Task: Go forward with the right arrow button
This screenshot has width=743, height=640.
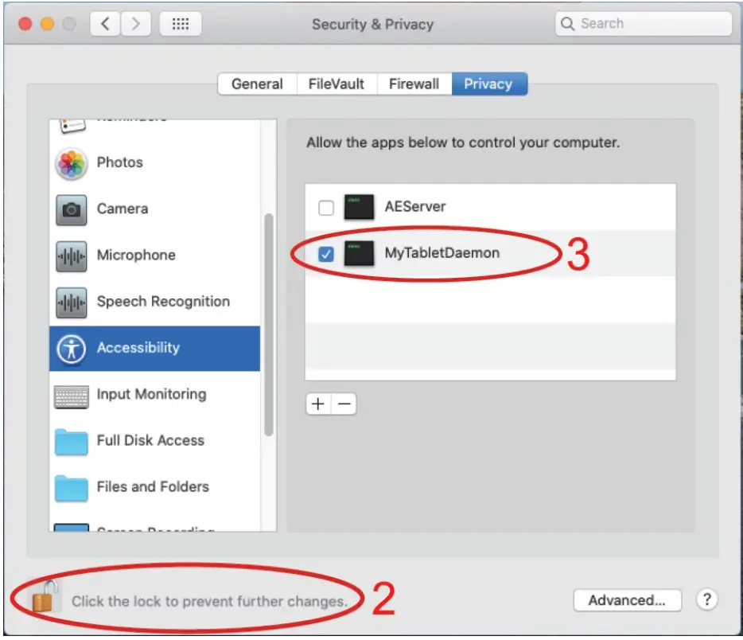Action: (x=135, y=24)
